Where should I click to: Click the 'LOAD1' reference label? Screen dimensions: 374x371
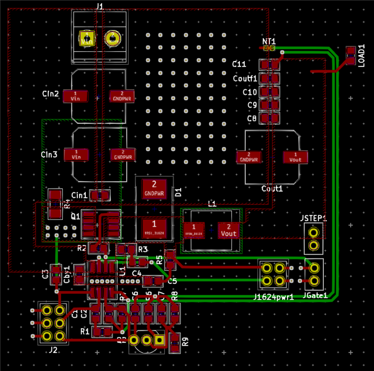(361, 56)
